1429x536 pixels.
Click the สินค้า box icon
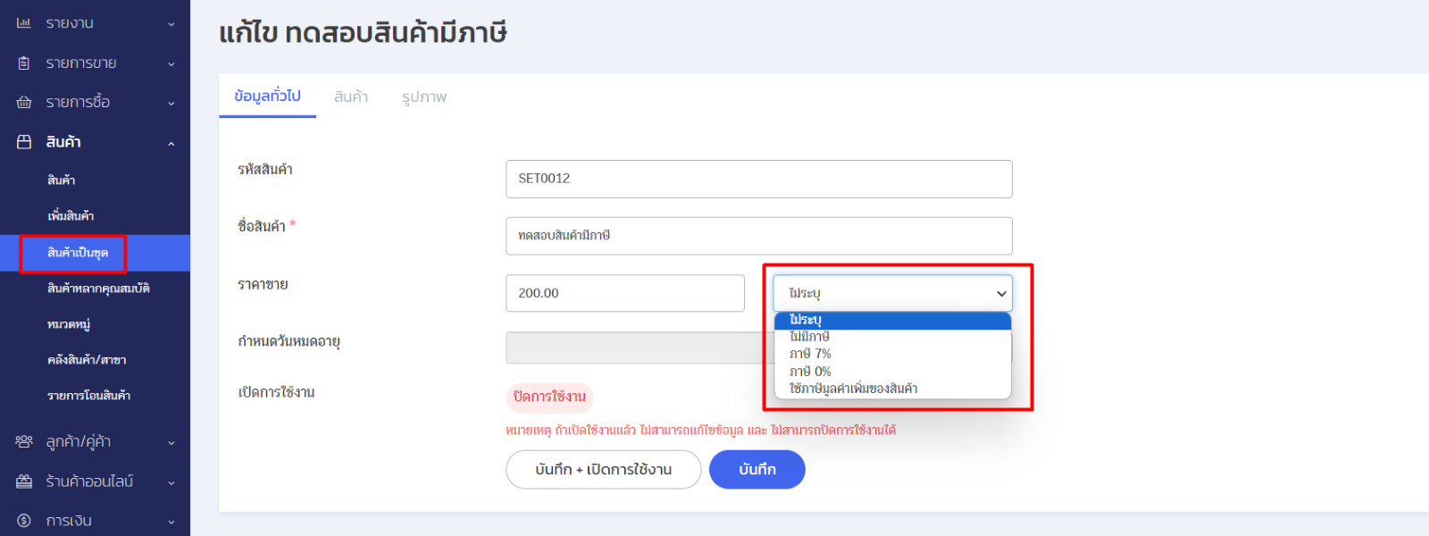[24, 142]
